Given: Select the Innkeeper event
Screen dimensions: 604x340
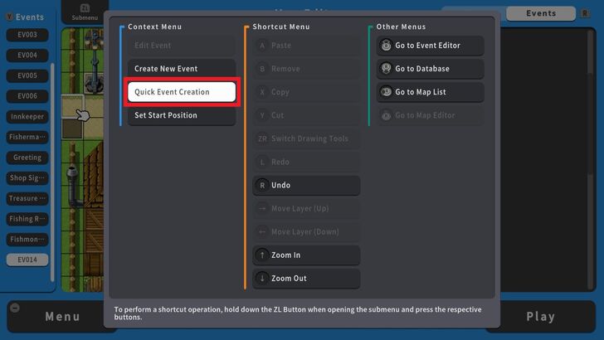Looking at the screenshot, I should tap(27, 117).
